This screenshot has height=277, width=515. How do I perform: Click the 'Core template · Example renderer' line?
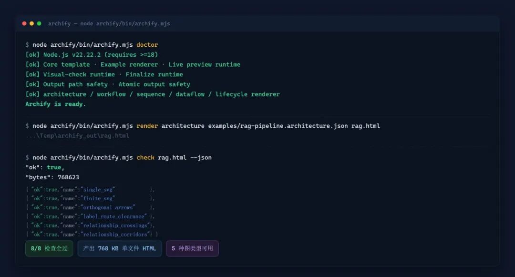click(x=133, y=64)
